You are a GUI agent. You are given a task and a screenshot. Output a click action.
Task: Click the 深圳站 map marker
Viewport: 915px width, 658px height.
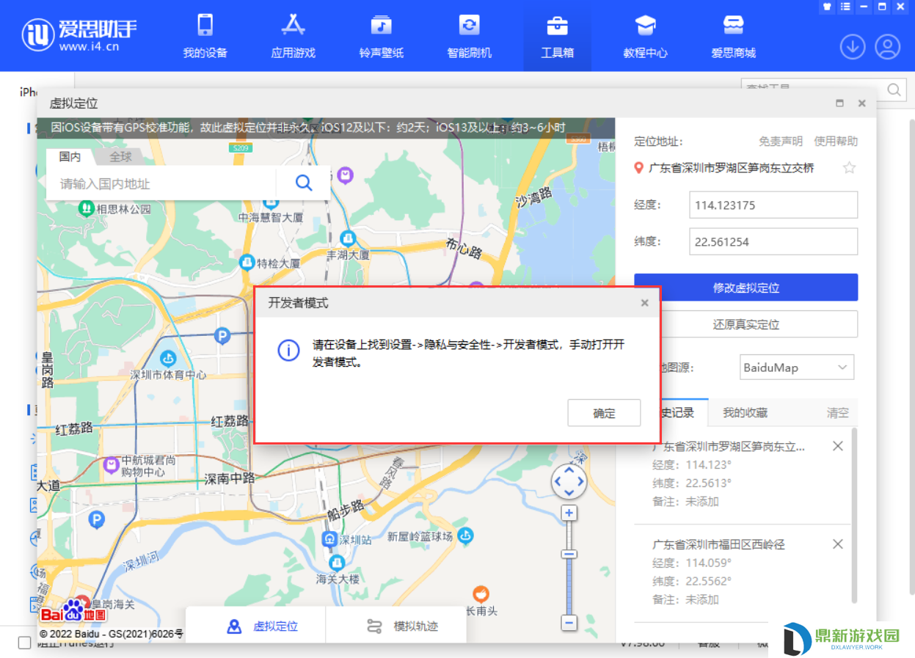[329, 539]
